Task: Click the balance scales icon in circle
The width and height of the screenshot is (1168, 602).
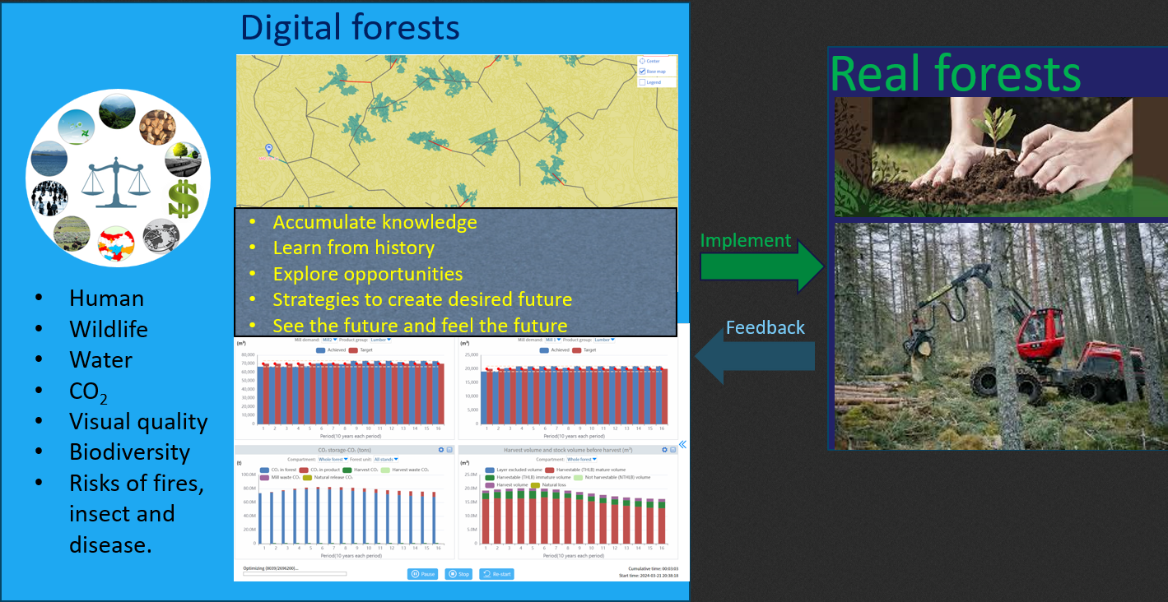Action: 117,182
